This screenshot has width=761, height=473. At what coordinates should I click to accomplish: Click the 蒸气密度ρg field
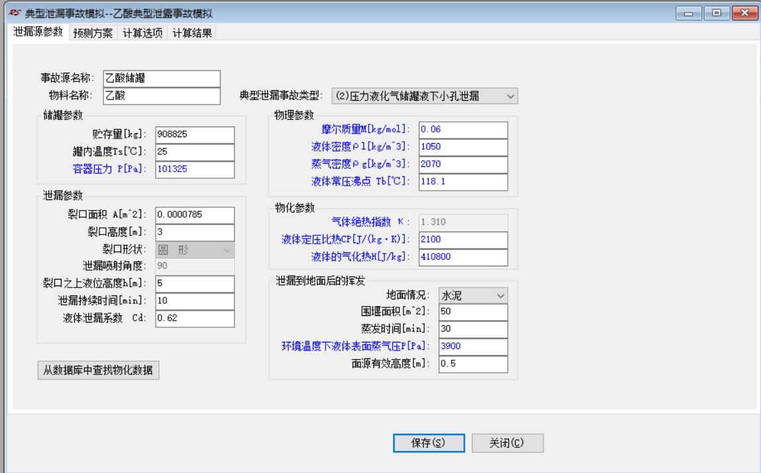(463, 164)
